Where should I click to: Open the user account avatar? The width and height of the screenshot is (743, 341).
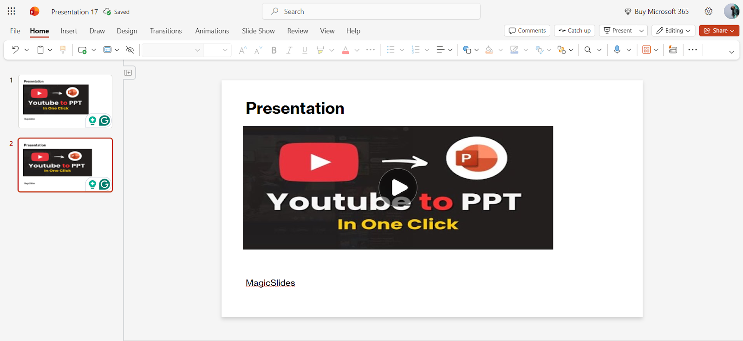(x=731, y=11)
